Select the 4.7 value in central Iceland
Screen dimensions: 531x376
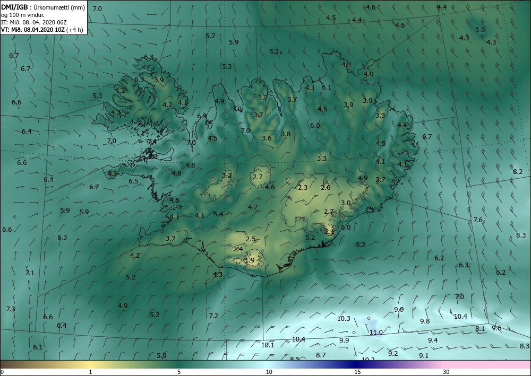tap(253, 207)
